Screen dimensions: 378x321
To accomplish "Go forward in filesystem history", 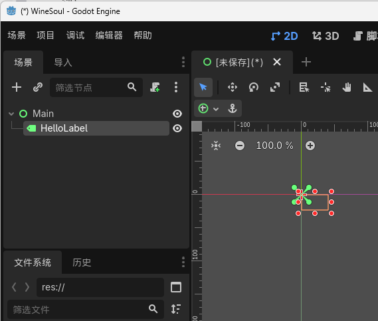I will point(27,287).
